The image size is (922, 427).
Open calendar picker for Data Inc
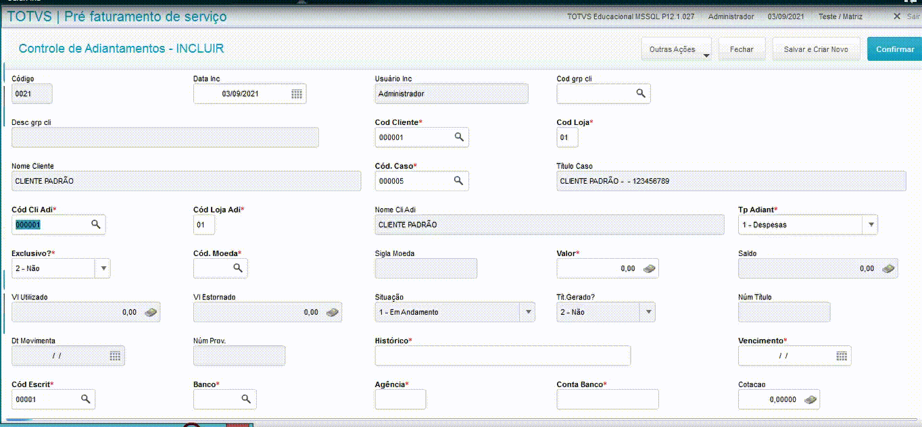point(297,94)
